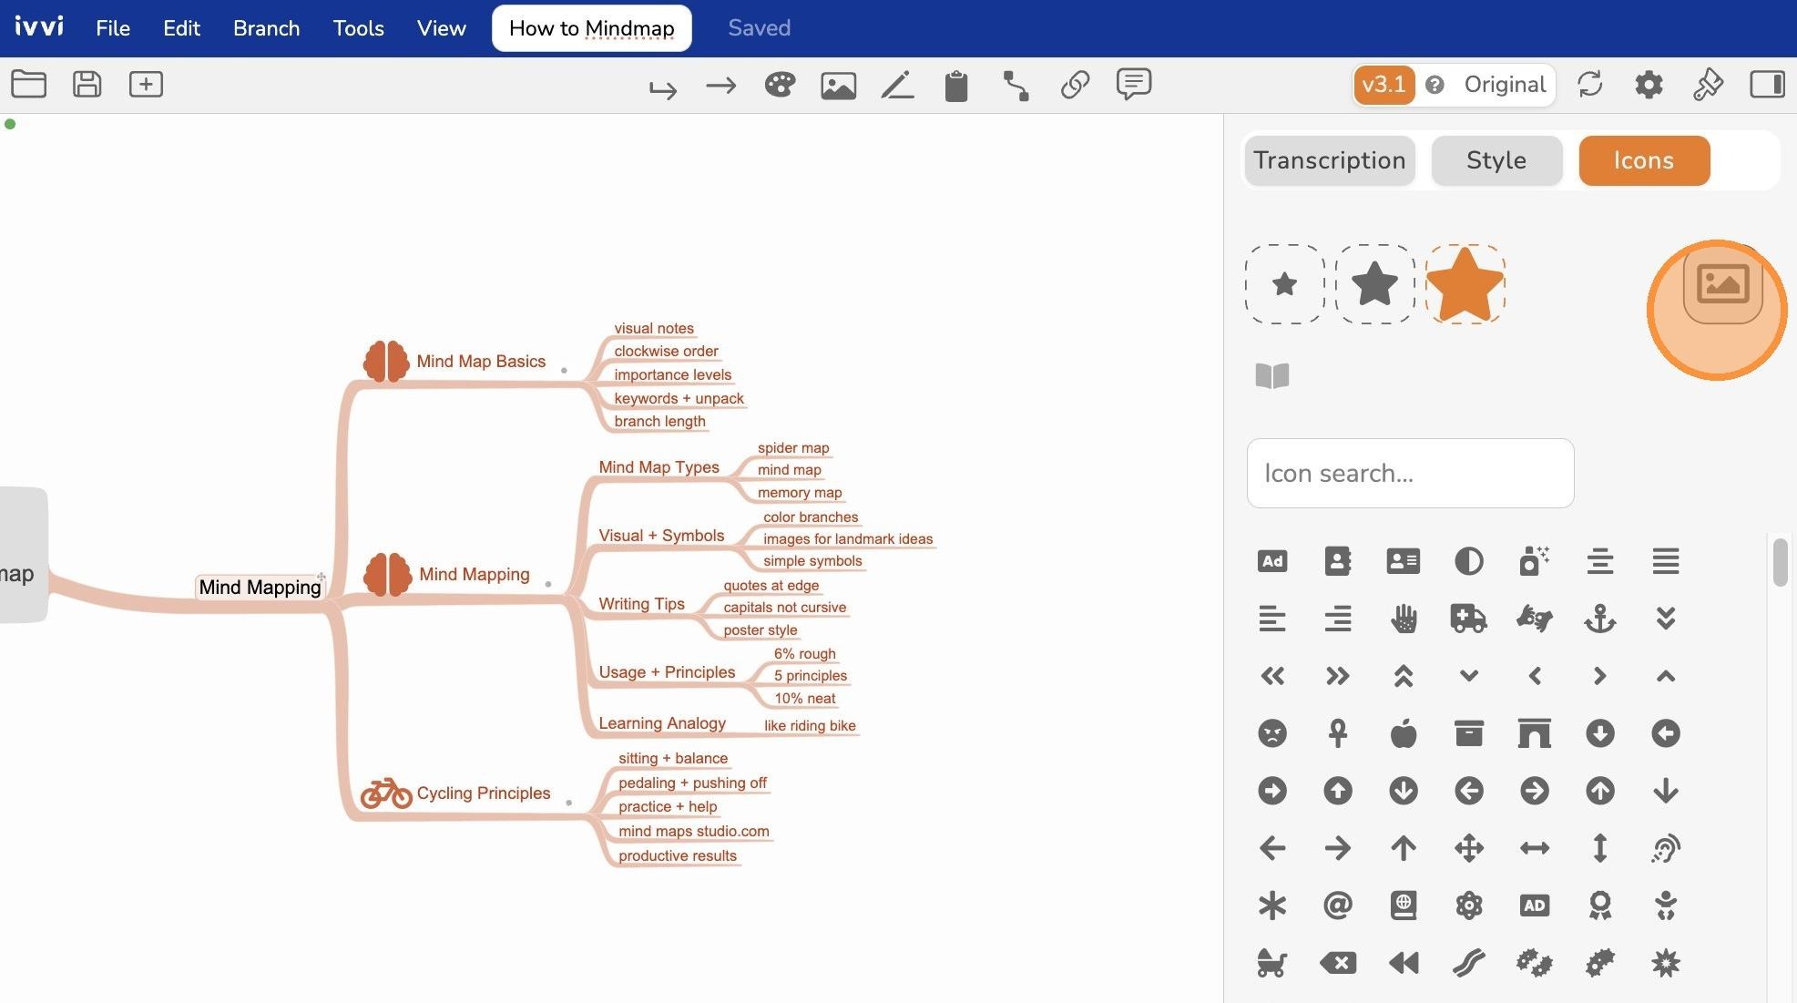Collapse the Cycling Principles branch dot
1797x1003 pixels.
[x=569, y=803]
